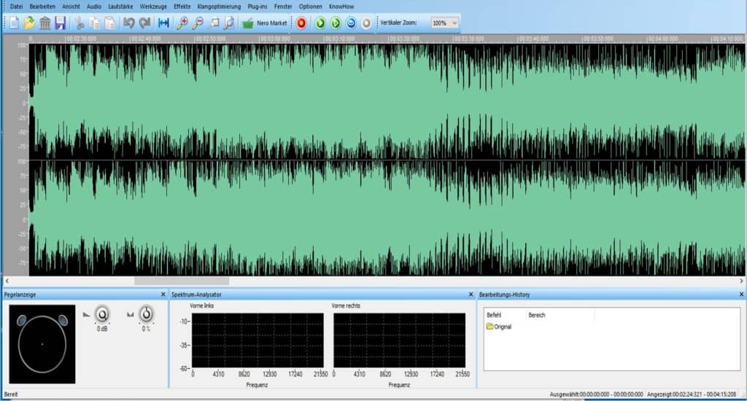Viewport: 747px width, 401px height.
Task: Click the zoom in magnifier icon
Action: pyautogui.click(x=182, y=23)
